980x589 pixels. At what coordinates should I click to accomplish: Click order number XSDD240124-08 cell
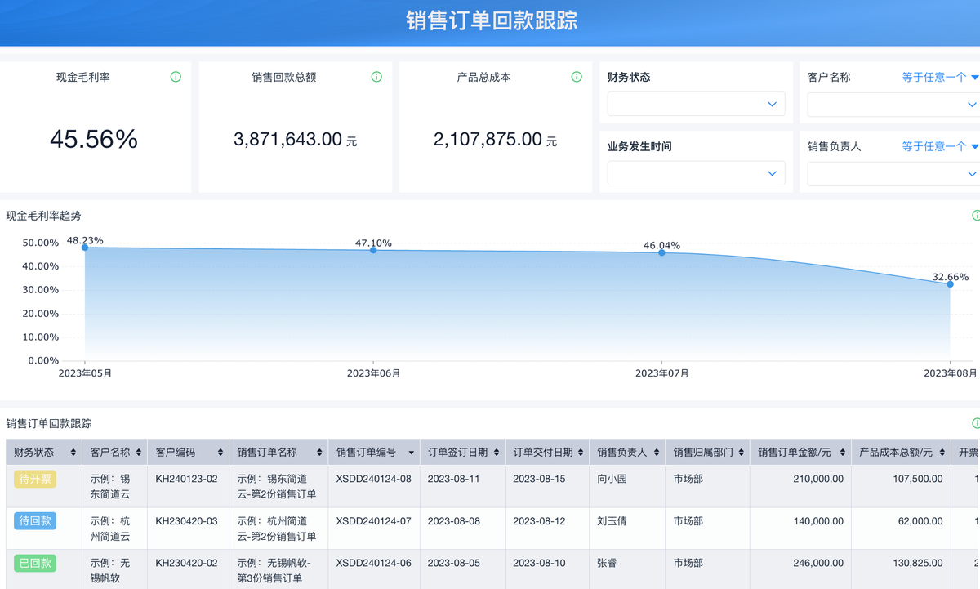(373, 479)
